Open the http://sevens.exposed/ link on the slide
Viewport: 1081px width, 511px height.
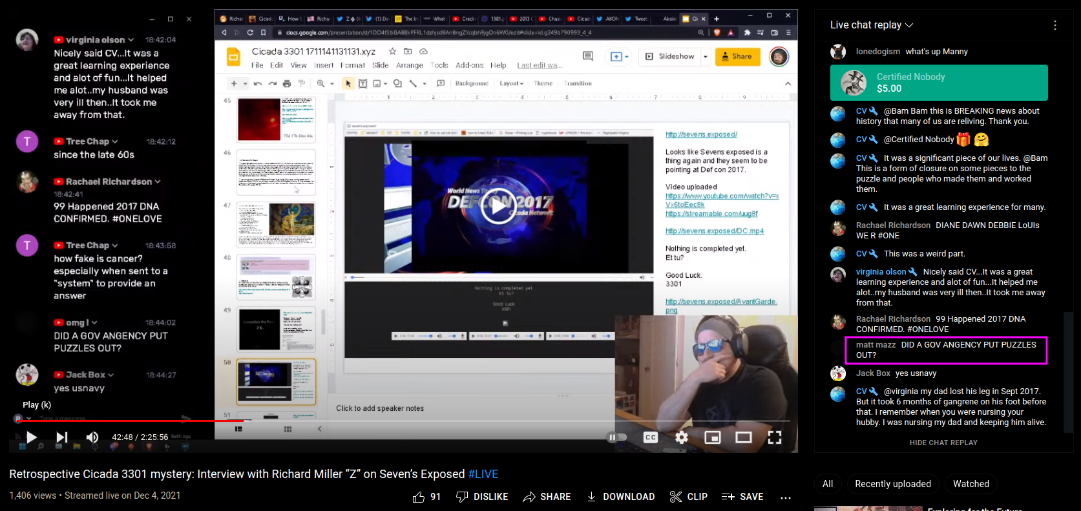point(701,134)
